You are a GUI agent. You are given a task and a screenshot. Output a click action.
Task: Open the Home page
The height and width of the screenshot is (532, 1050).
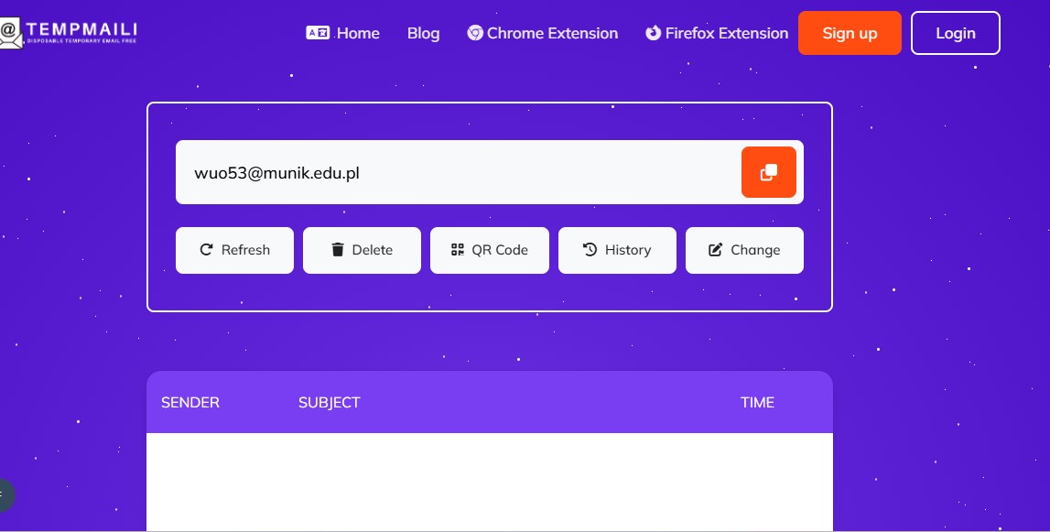[358, 33]
